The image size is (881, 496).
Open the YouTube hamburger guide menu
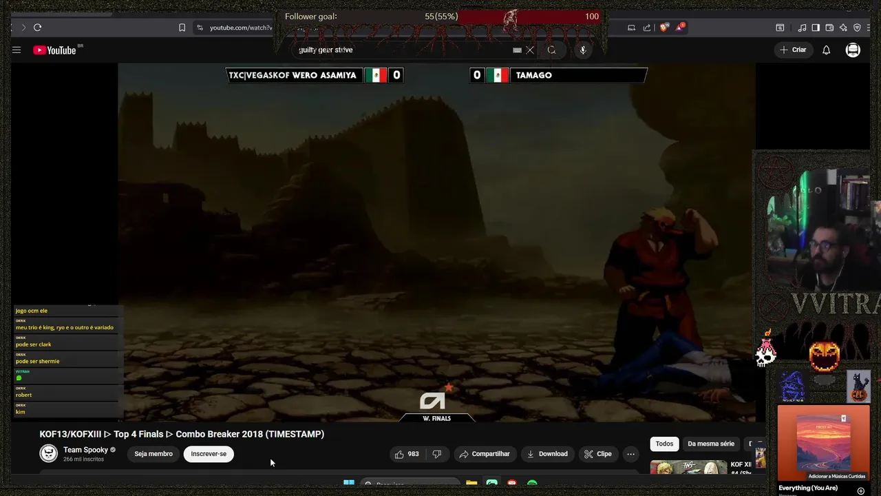(17, 50)
